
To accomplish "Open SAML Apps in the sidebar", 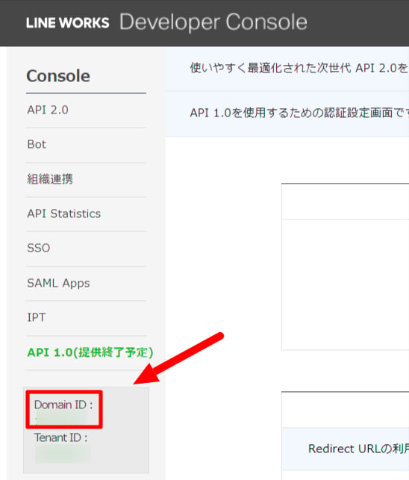I will (x=58, y=283).
